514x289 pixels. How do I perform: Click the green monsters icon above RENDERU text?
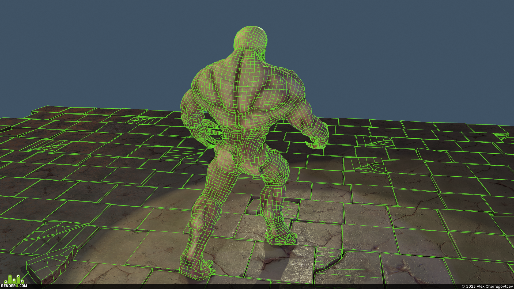click(x=14, y=279)
